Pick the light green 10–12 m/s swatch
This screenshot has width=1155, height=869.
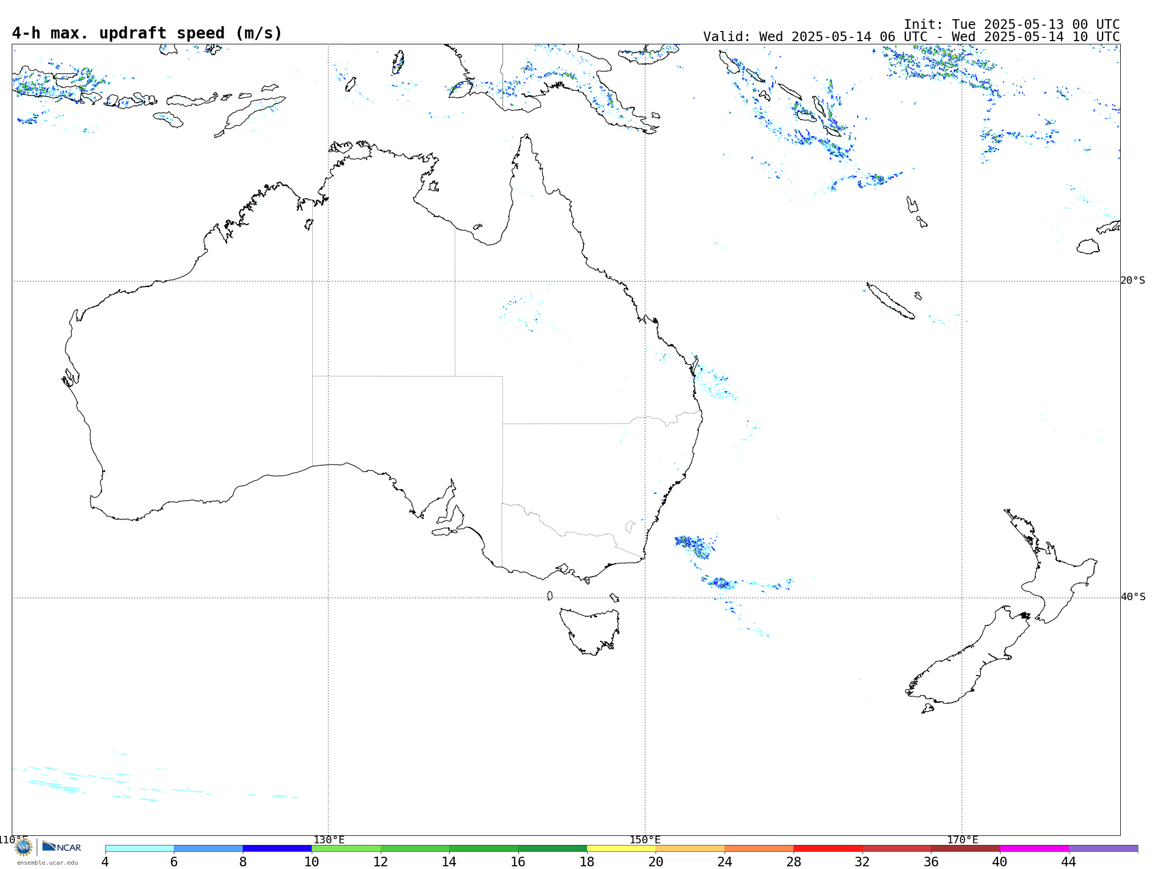[346, 849]
